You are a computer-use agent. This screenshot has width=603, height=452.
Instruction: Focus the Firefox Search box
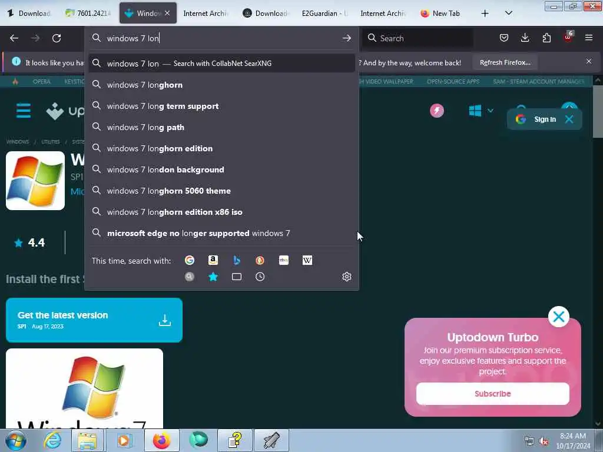418,38
